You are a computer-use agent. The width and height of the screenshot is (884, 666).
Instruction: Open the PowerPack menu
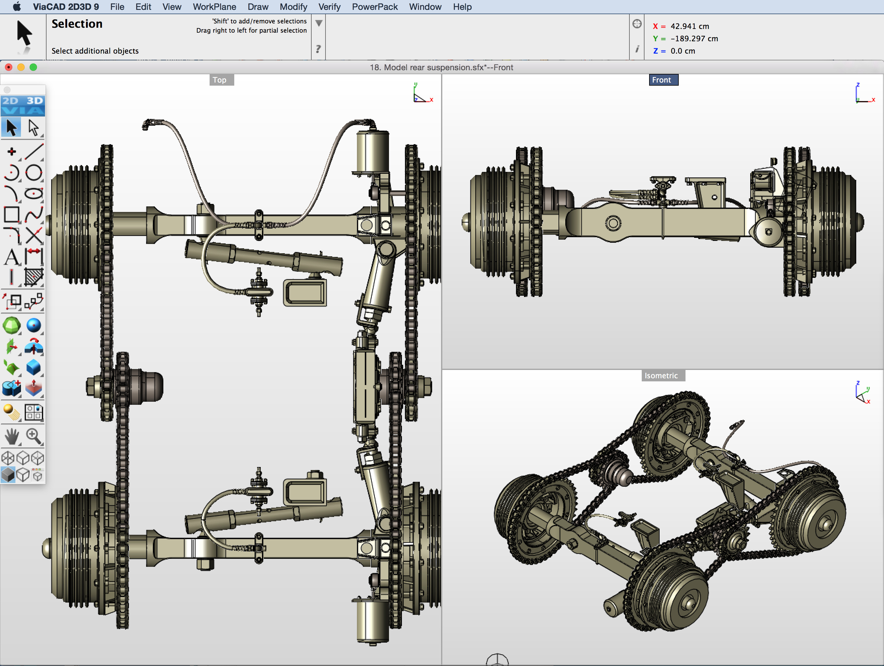[x=374, y=7]
